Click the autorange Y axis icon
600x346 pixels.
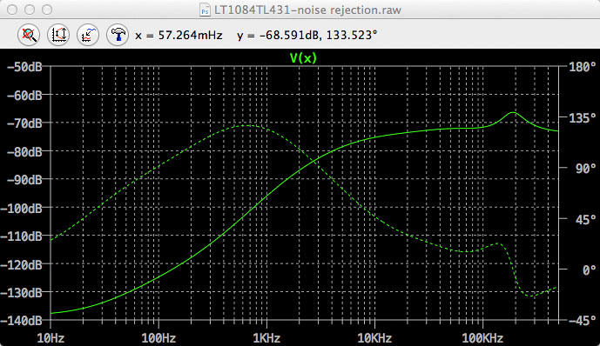point(58,35)
